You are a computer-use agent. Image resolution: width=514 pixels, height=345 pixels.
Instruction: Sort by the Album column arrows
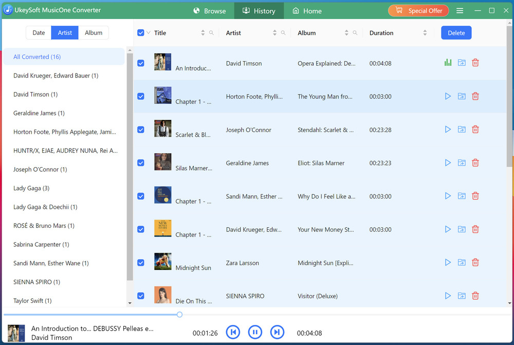(346, 33)
